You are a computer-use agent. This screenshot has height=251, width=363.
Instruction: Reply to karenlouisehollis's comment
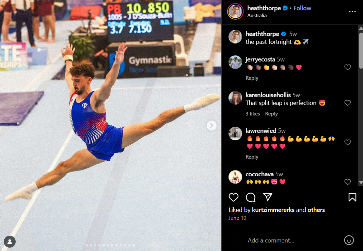(x=271, y=114)
